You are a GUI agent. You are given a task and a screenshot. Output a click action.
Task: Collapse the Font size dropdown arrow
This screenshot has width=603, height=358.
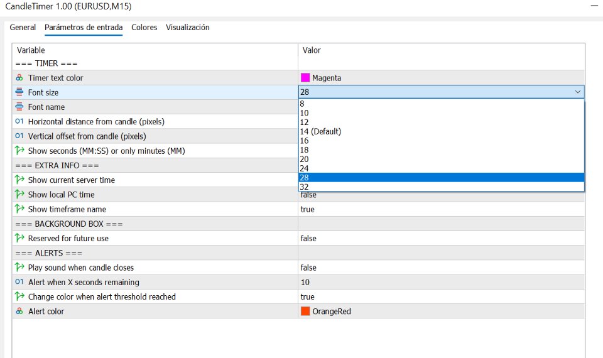(578, 92)
